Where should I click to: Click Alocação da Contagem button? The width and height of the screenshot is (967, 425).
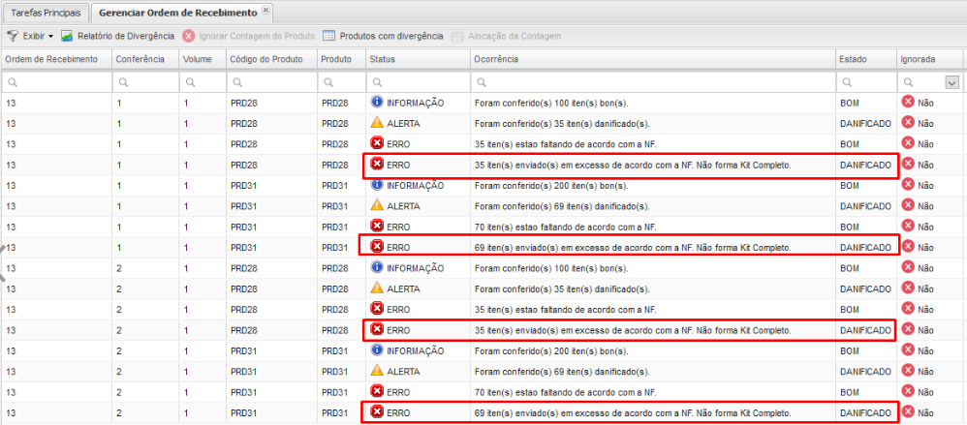click(x=506, y=37)
